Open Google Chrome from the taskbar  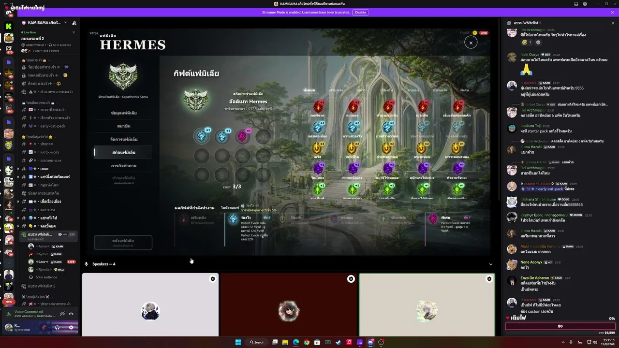click(307, 342)
